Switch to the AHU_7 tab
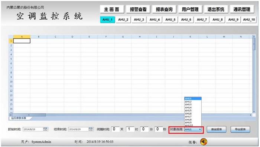The height and width of the screenshot is (147, 260). 202,20
